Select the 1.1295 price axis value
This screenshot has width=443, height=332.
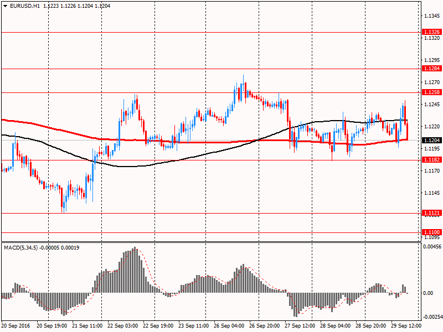432,60
